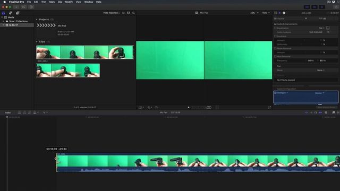The width and height of the screenshot is (340, 191).
Task: Open the Titles and Generators sidebar
Action: (x=18, y=13)
